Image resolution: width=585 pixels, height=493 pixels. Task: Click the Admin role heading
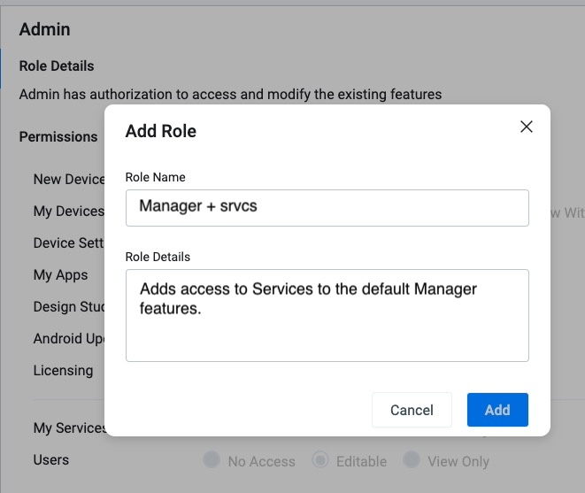coord(44,29)
